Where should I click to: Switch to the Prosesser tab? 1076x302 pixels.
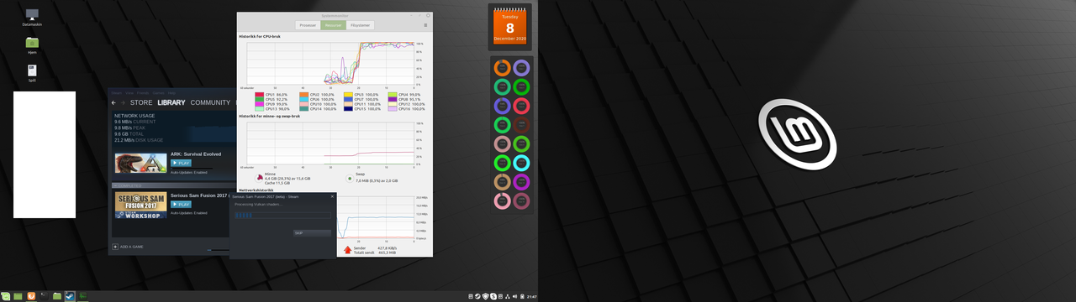point(308,25)
